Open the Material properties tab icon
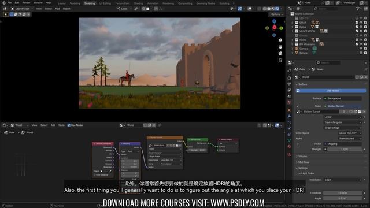Image resolution: width=370 pixels, height=208 pixels. click(x=289, y=147)
